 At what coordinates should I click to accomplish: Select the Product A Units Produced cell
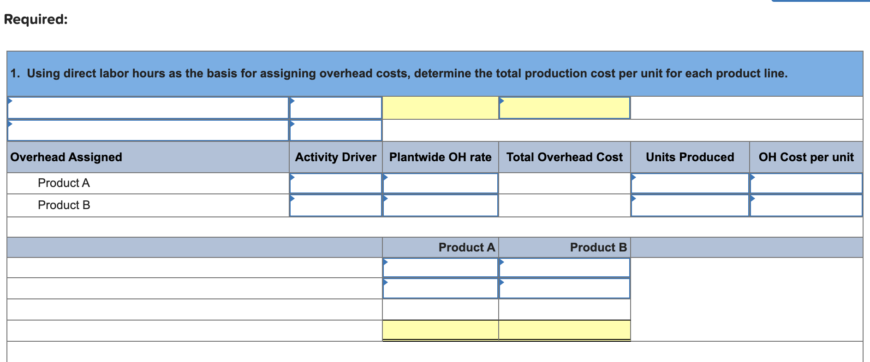(690, 183)
